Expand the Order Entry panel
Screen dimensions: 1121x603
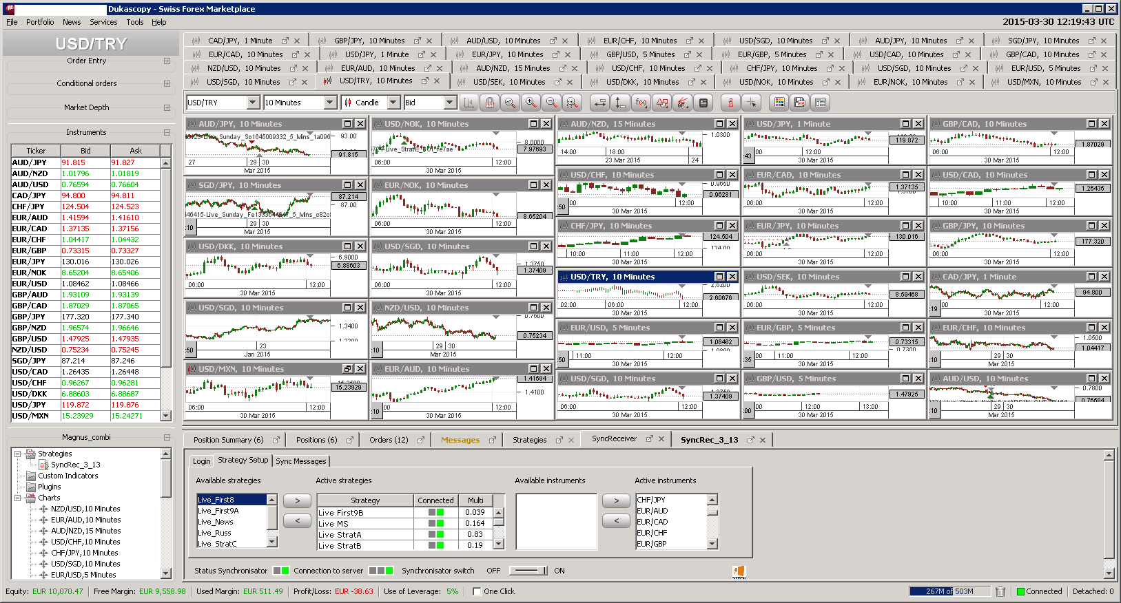(167, 61)
